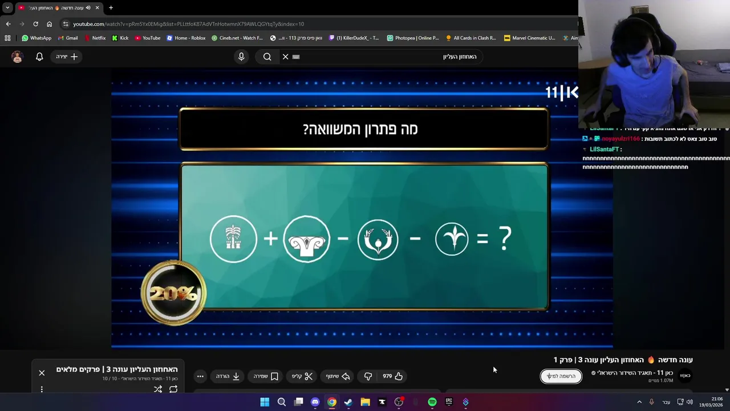This screenshot has width=730, height=411.
Task: Mute the tab via speaker icon
Action: (x=88, y=7)
